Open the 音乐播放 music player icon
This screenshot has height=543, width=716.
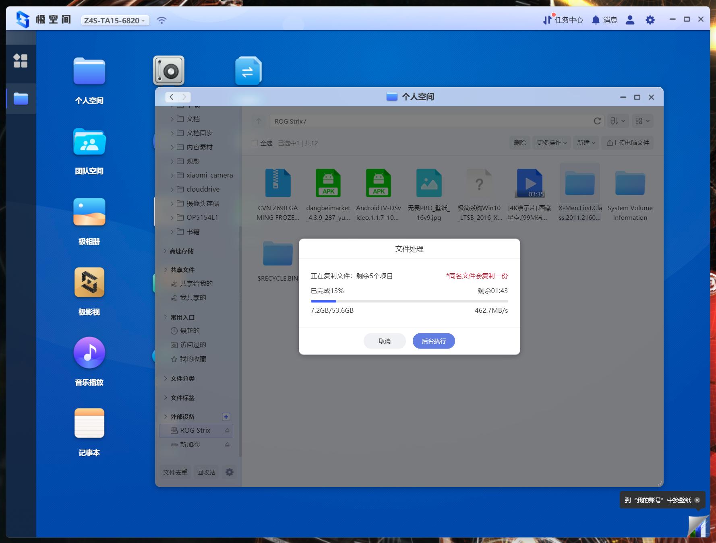pyautogui.click(x=89, y=353)
